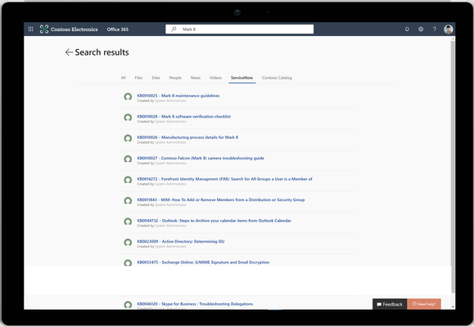This screenshot has height=327, width=474.
Task: Switch to the People tab
Action: [x=175, y=78]
